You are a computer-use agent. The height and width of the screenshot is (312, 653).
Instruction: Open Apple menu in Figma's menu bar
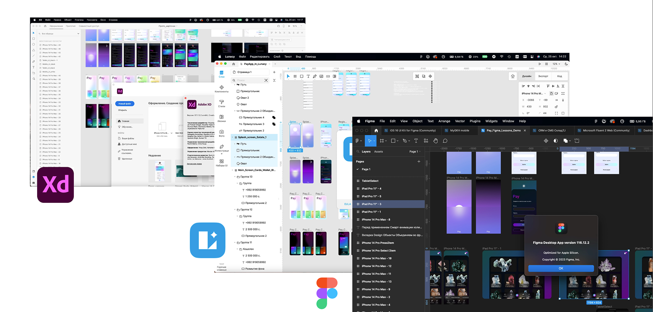pos(359,121)
